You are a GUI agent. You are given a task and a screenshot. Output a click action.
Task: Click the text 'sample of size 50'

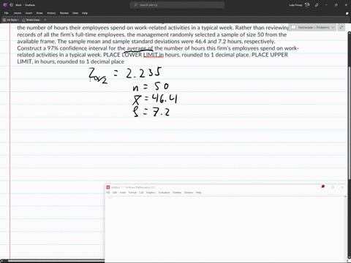(242, 34)
